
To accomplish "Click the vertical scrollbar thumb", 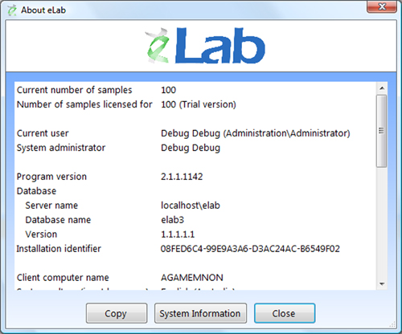I will click(382, 131).
